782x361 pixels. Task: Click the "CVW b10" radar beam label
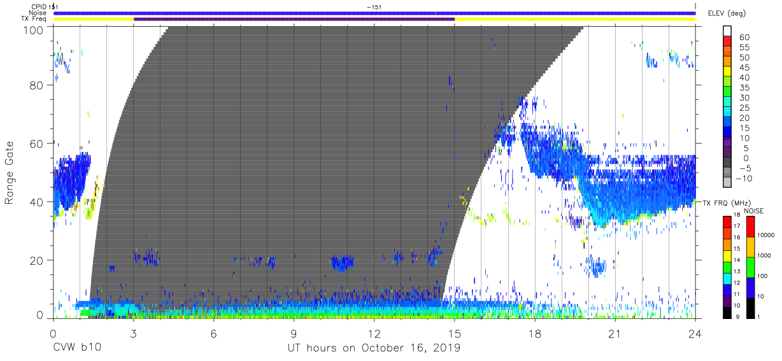point(76,348)
